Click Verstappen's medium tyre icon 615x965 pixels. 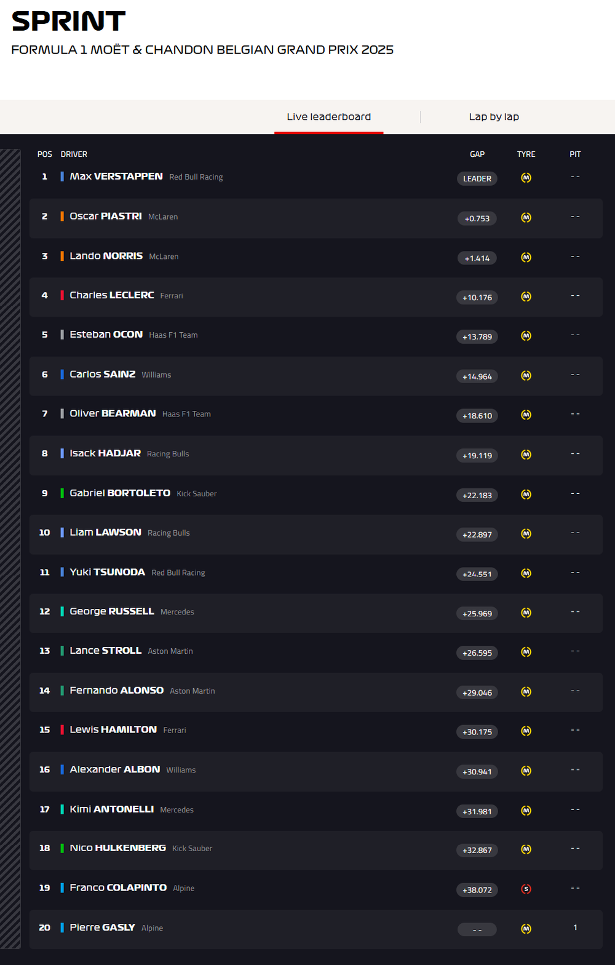(526, 178)
